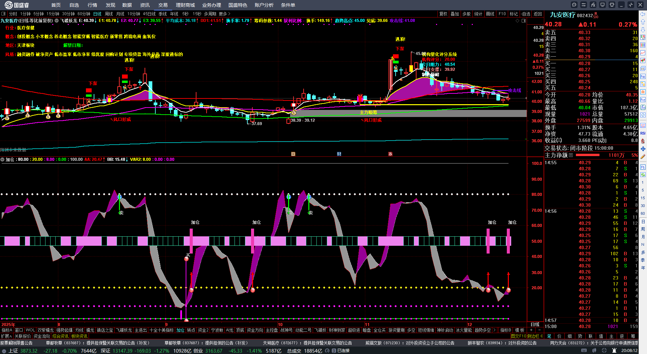Image resolution: width=647 pixels, height=354 pixels.
Task: Open the 交易 menu
Action: 163,5
